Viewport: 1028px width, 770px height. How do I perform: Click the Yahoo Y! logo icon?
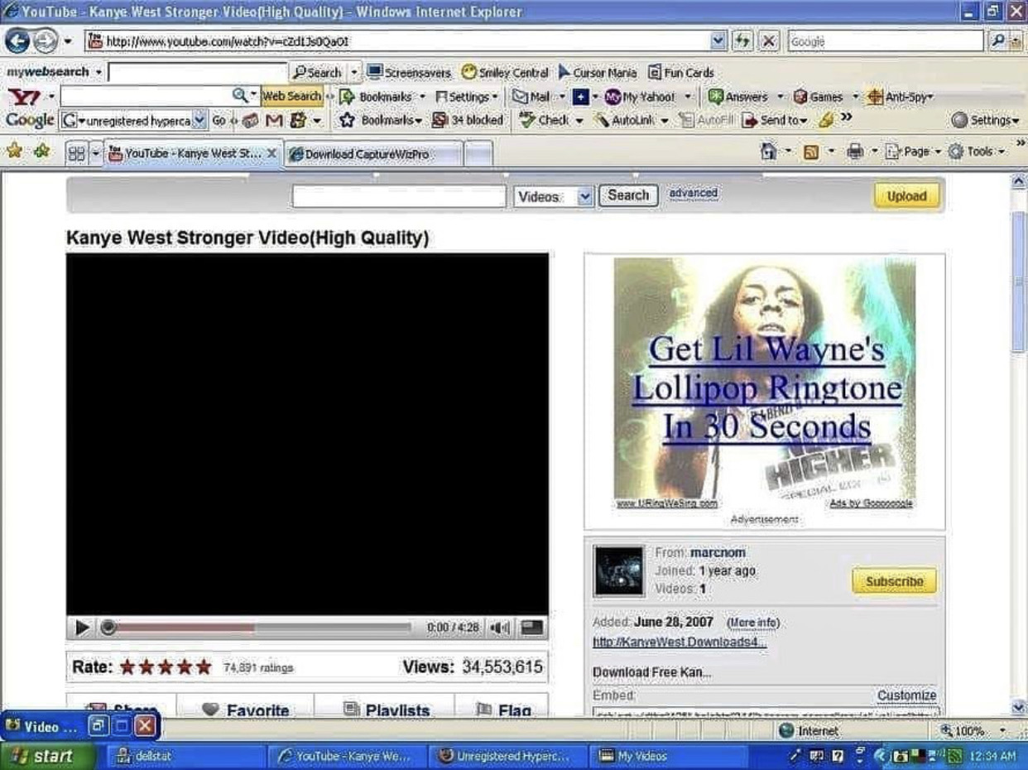coord(23,97)
